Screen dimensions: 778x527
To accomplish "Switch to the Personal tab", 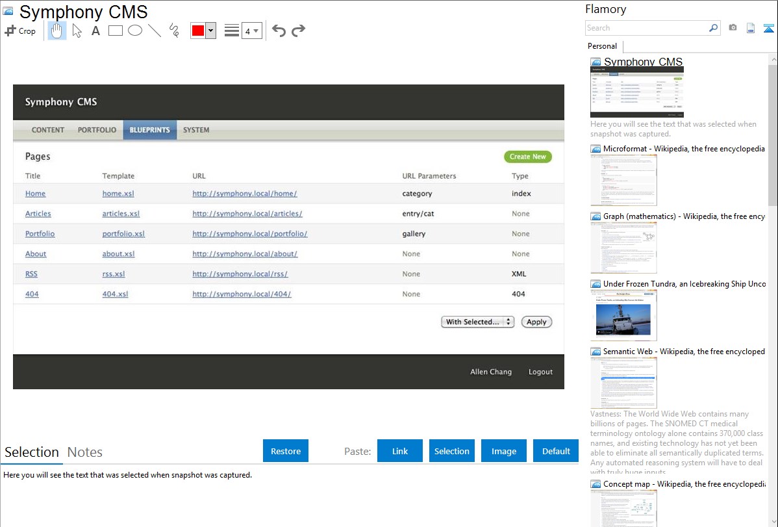I will pos(603,46).
